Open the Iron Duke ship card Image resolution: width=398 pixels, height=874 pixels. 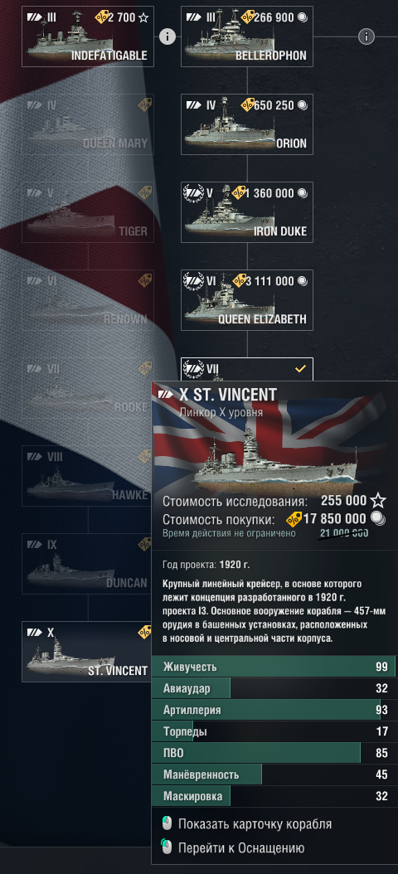coord(247,212)
